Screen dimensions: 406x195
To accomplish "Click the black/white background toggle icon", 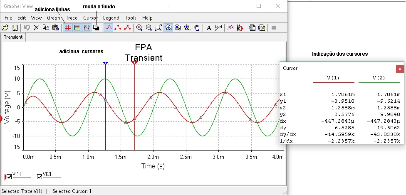I will tap(96, 28).
